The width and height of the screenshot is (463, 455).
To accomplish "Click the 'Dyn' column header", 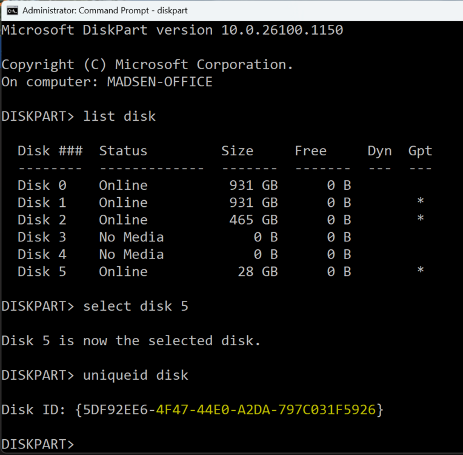I will (380, 152).
